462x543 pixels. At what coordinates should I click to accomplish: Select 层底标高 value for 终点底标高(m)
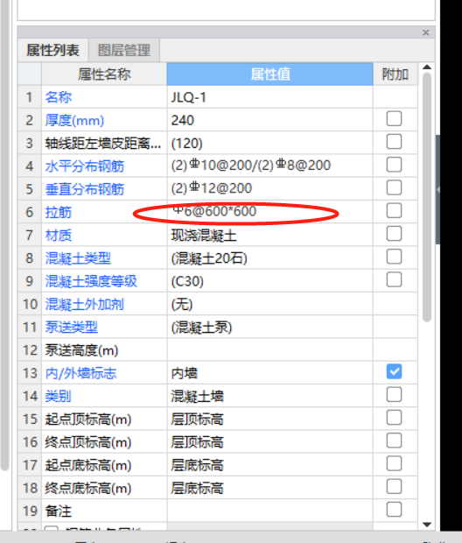269,489
